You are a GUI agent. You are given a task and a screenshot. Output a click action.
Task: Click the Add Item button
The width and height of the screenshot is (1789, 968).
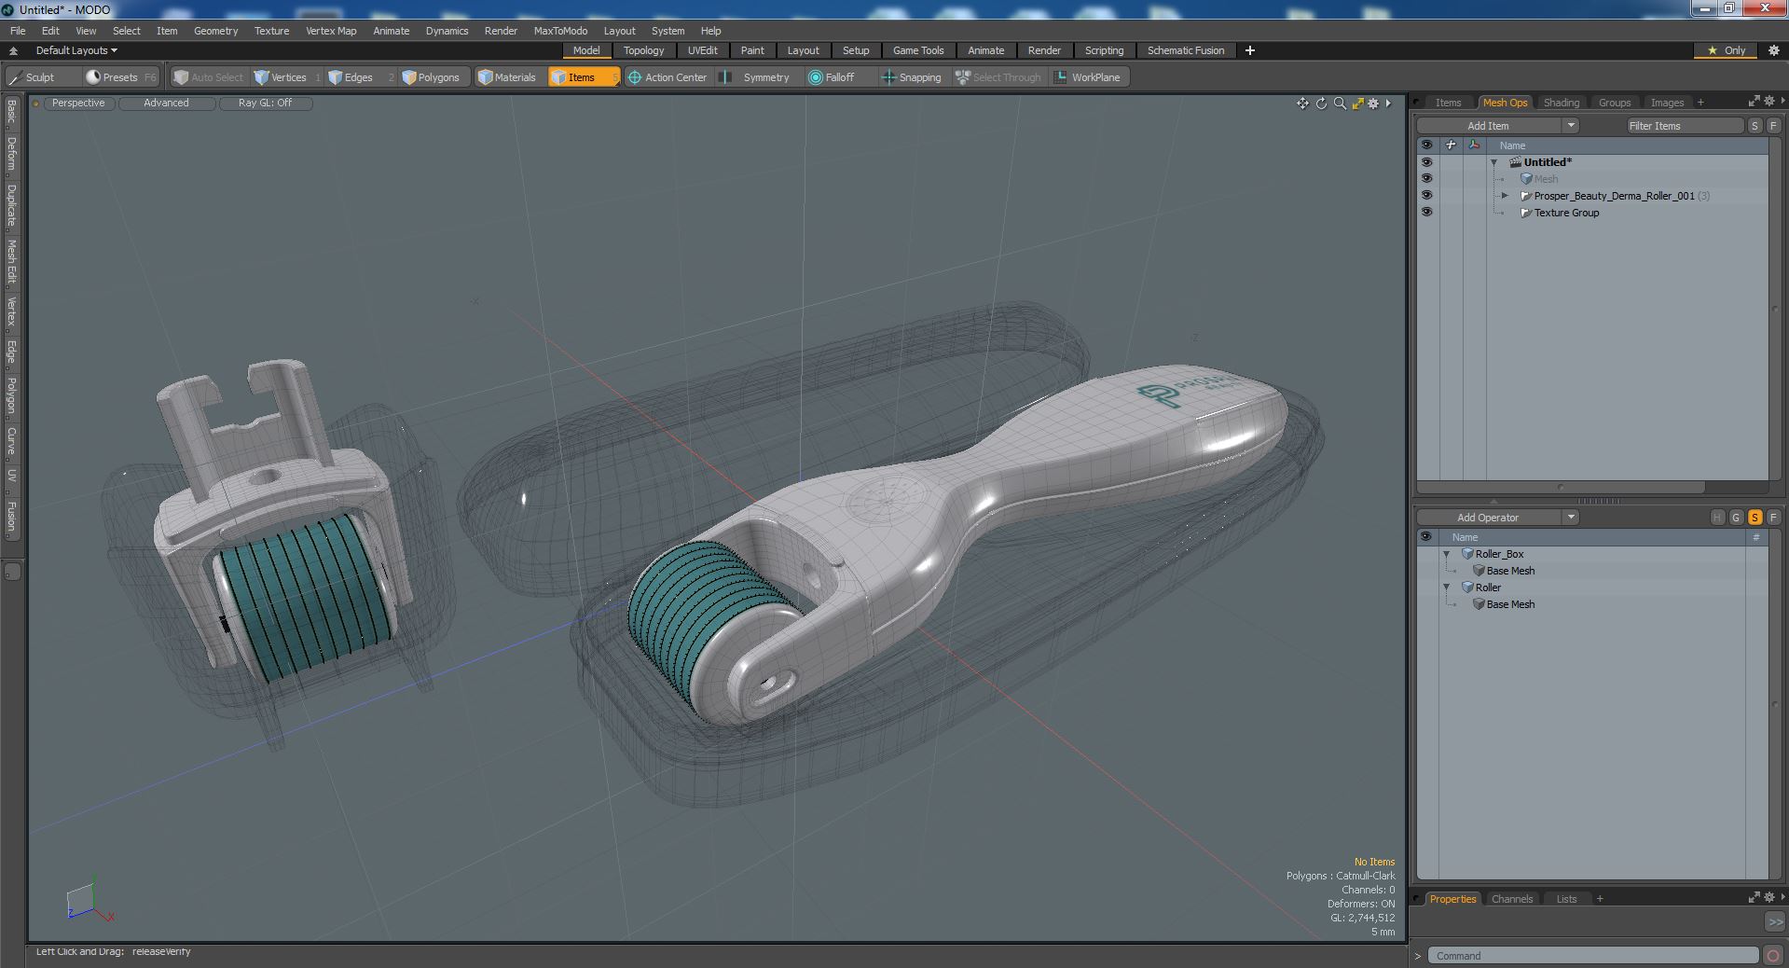coord(1488,126)
